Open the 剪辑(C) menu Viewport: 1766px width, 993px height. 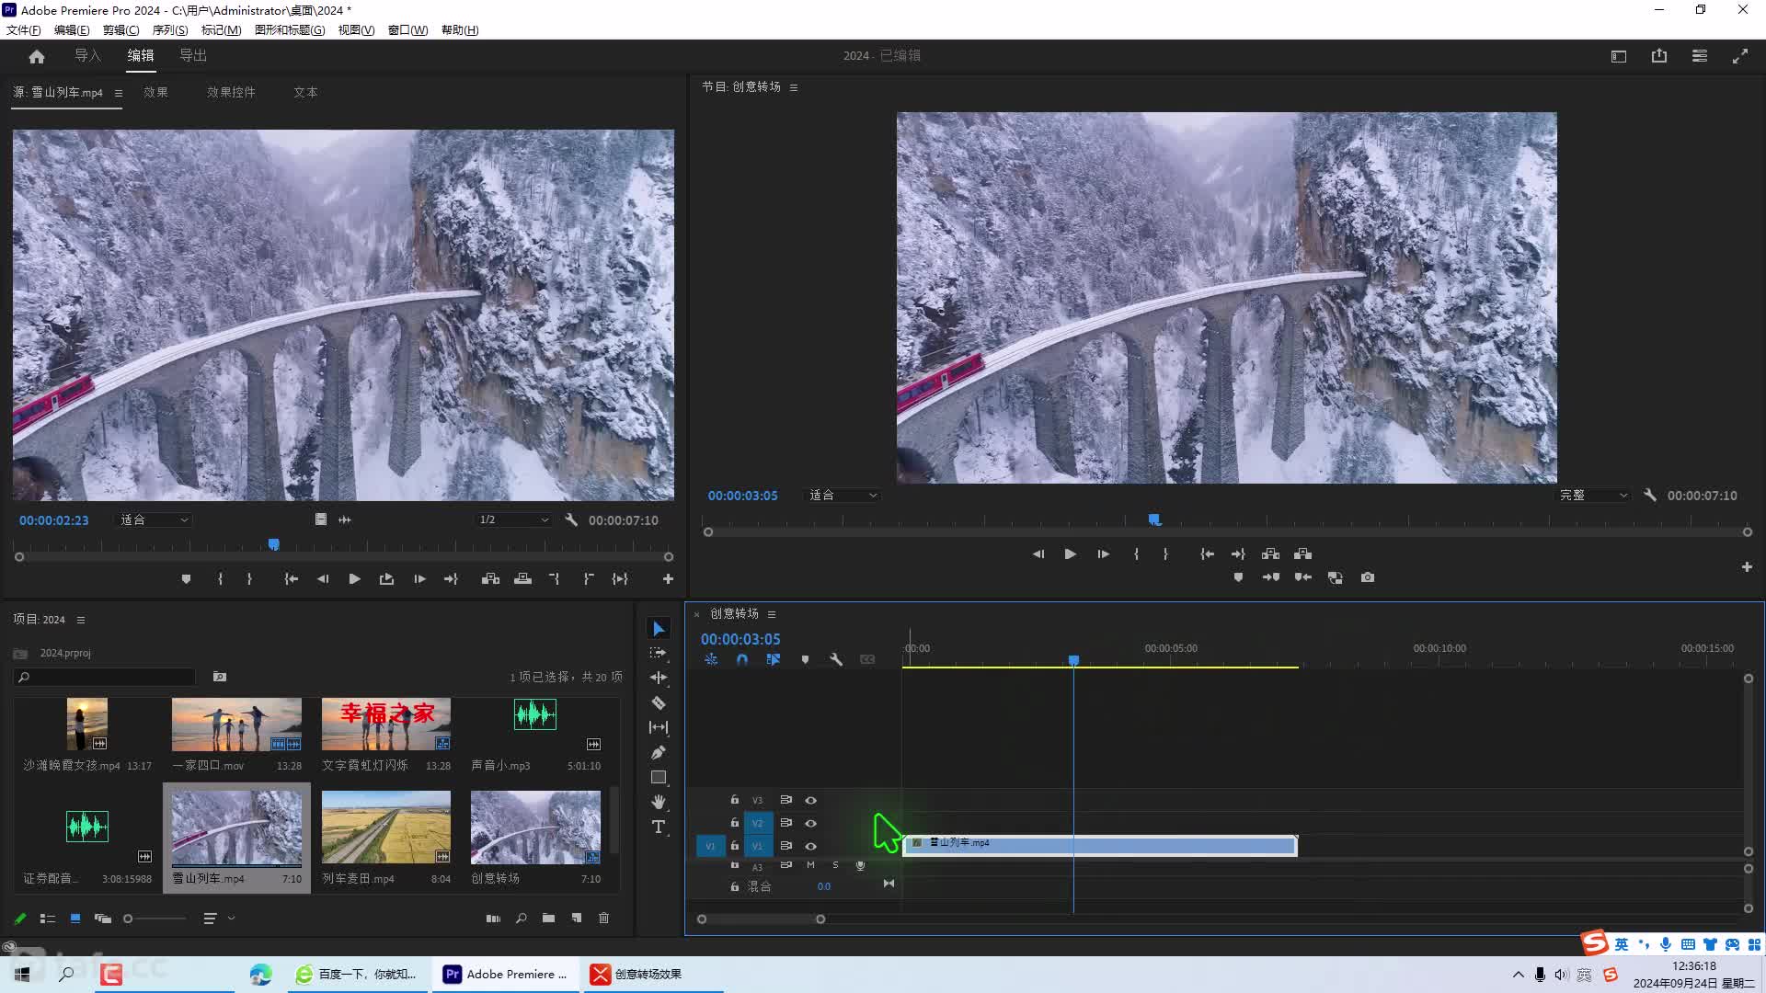[120, 30]
